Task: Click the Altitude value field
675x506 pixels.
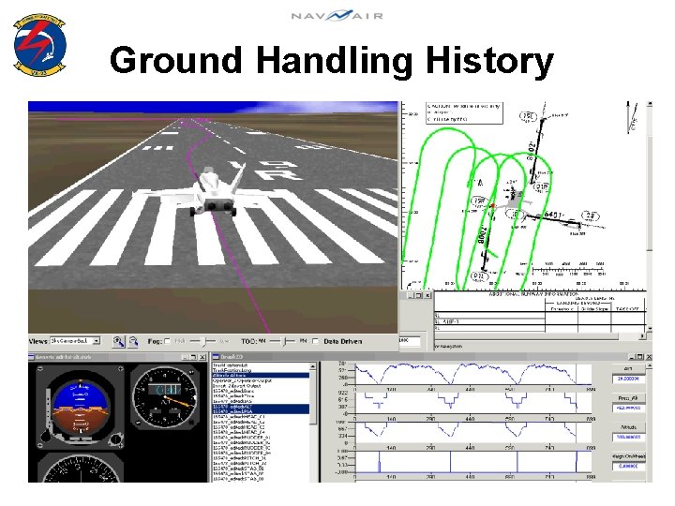Action: pyautogui.click(x=628, y=437)
